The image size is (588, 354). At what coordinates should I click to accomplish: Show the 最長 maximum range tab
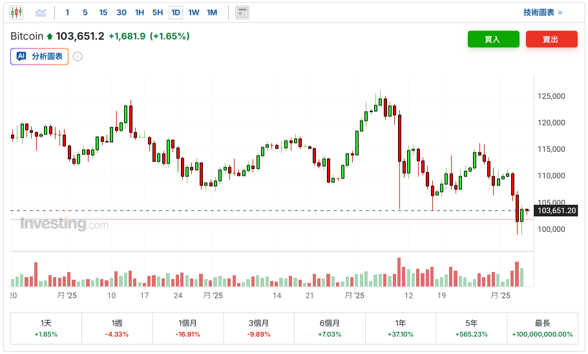[x=542, y=328]
